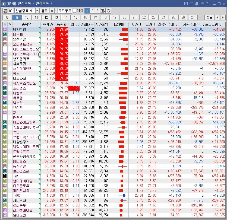Select the 알테오젠 stock name
Viewport: 227px width, 220px height.
pyautogui.click(x=19, y=215)
